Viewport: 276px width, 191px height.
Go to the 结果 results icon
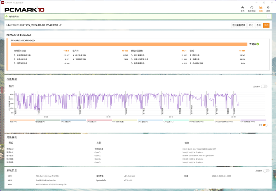point(260,9)
